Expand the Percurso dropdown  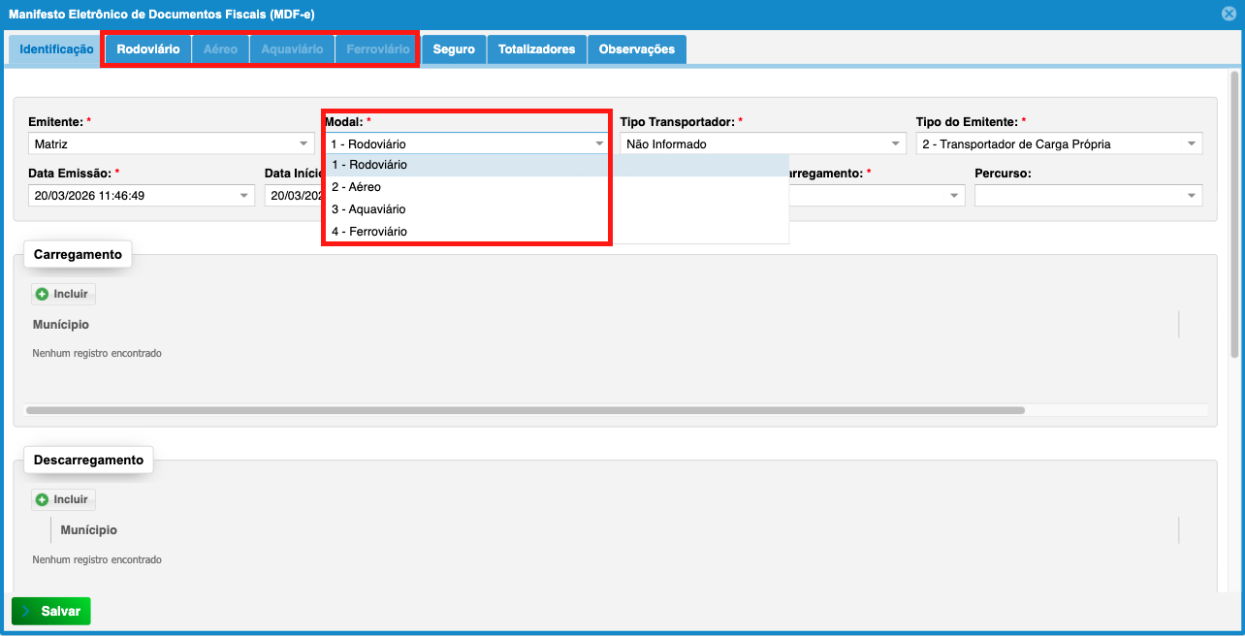(x=1191, y=196)
